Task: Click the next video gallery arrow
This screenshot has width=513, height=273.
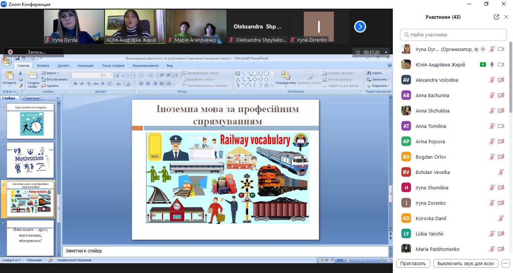Action: [x=360, y=27]
